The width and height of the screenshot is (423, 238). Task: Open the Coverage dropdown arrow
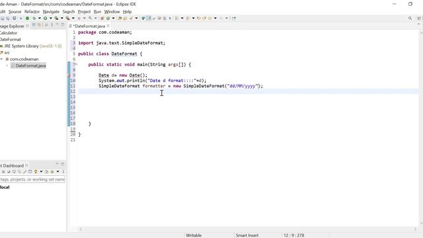click(x=61, y=19)
